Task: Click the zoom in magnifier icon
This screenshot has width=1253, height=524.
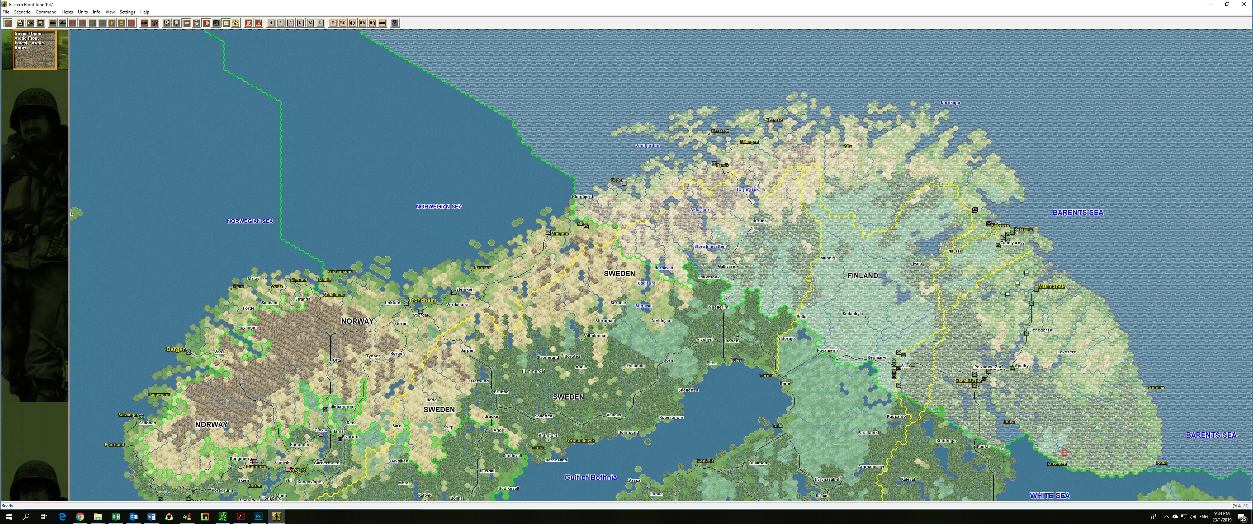Action: tap(167, 23)
